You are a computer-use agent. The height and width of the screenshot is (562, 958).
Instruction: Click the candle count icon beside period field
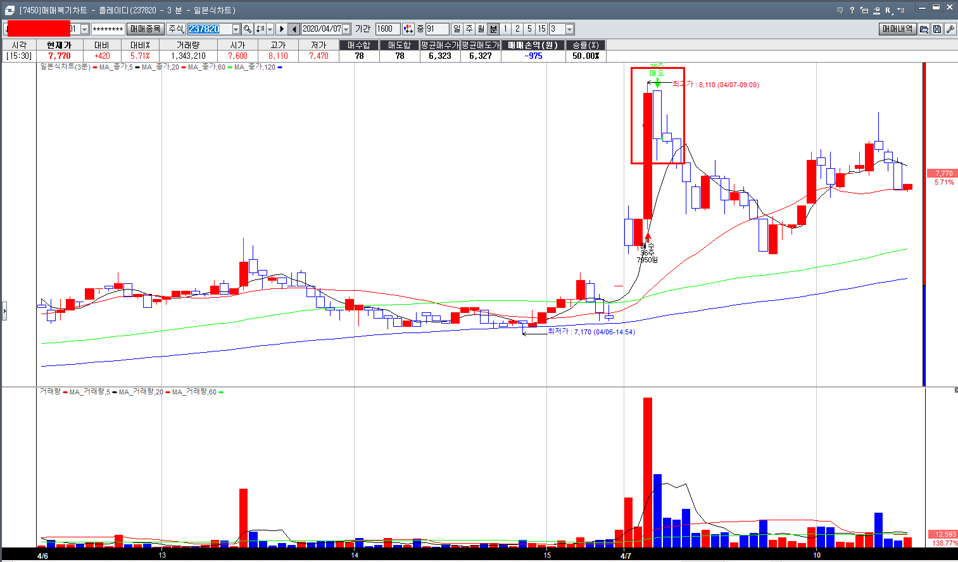tap(408, 29)
